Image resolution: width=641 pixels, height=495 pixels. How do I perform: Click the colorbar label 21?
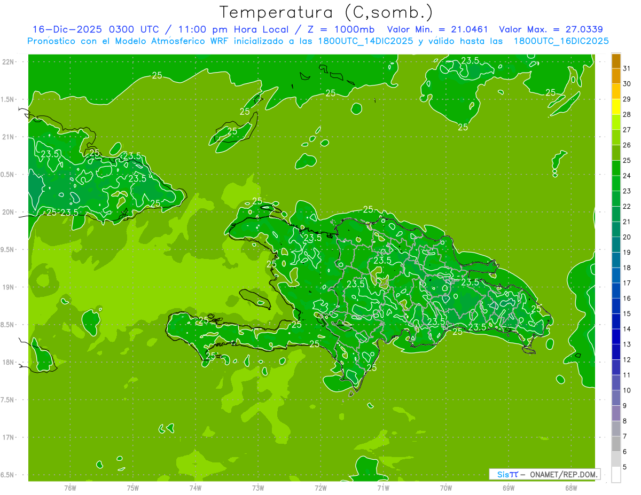627,222
